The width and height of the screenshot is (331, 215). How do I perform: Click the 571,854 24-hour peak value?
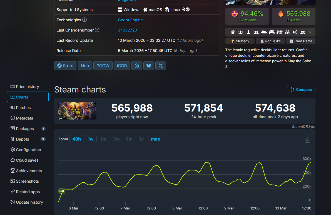203,108
